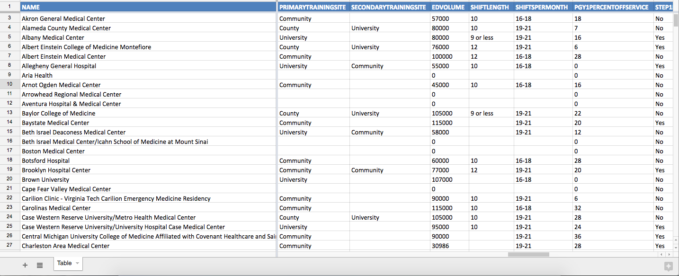Click the add sheet plus icon
The image size is (679, 276).
pyautogui.click(x=25, y=265)
